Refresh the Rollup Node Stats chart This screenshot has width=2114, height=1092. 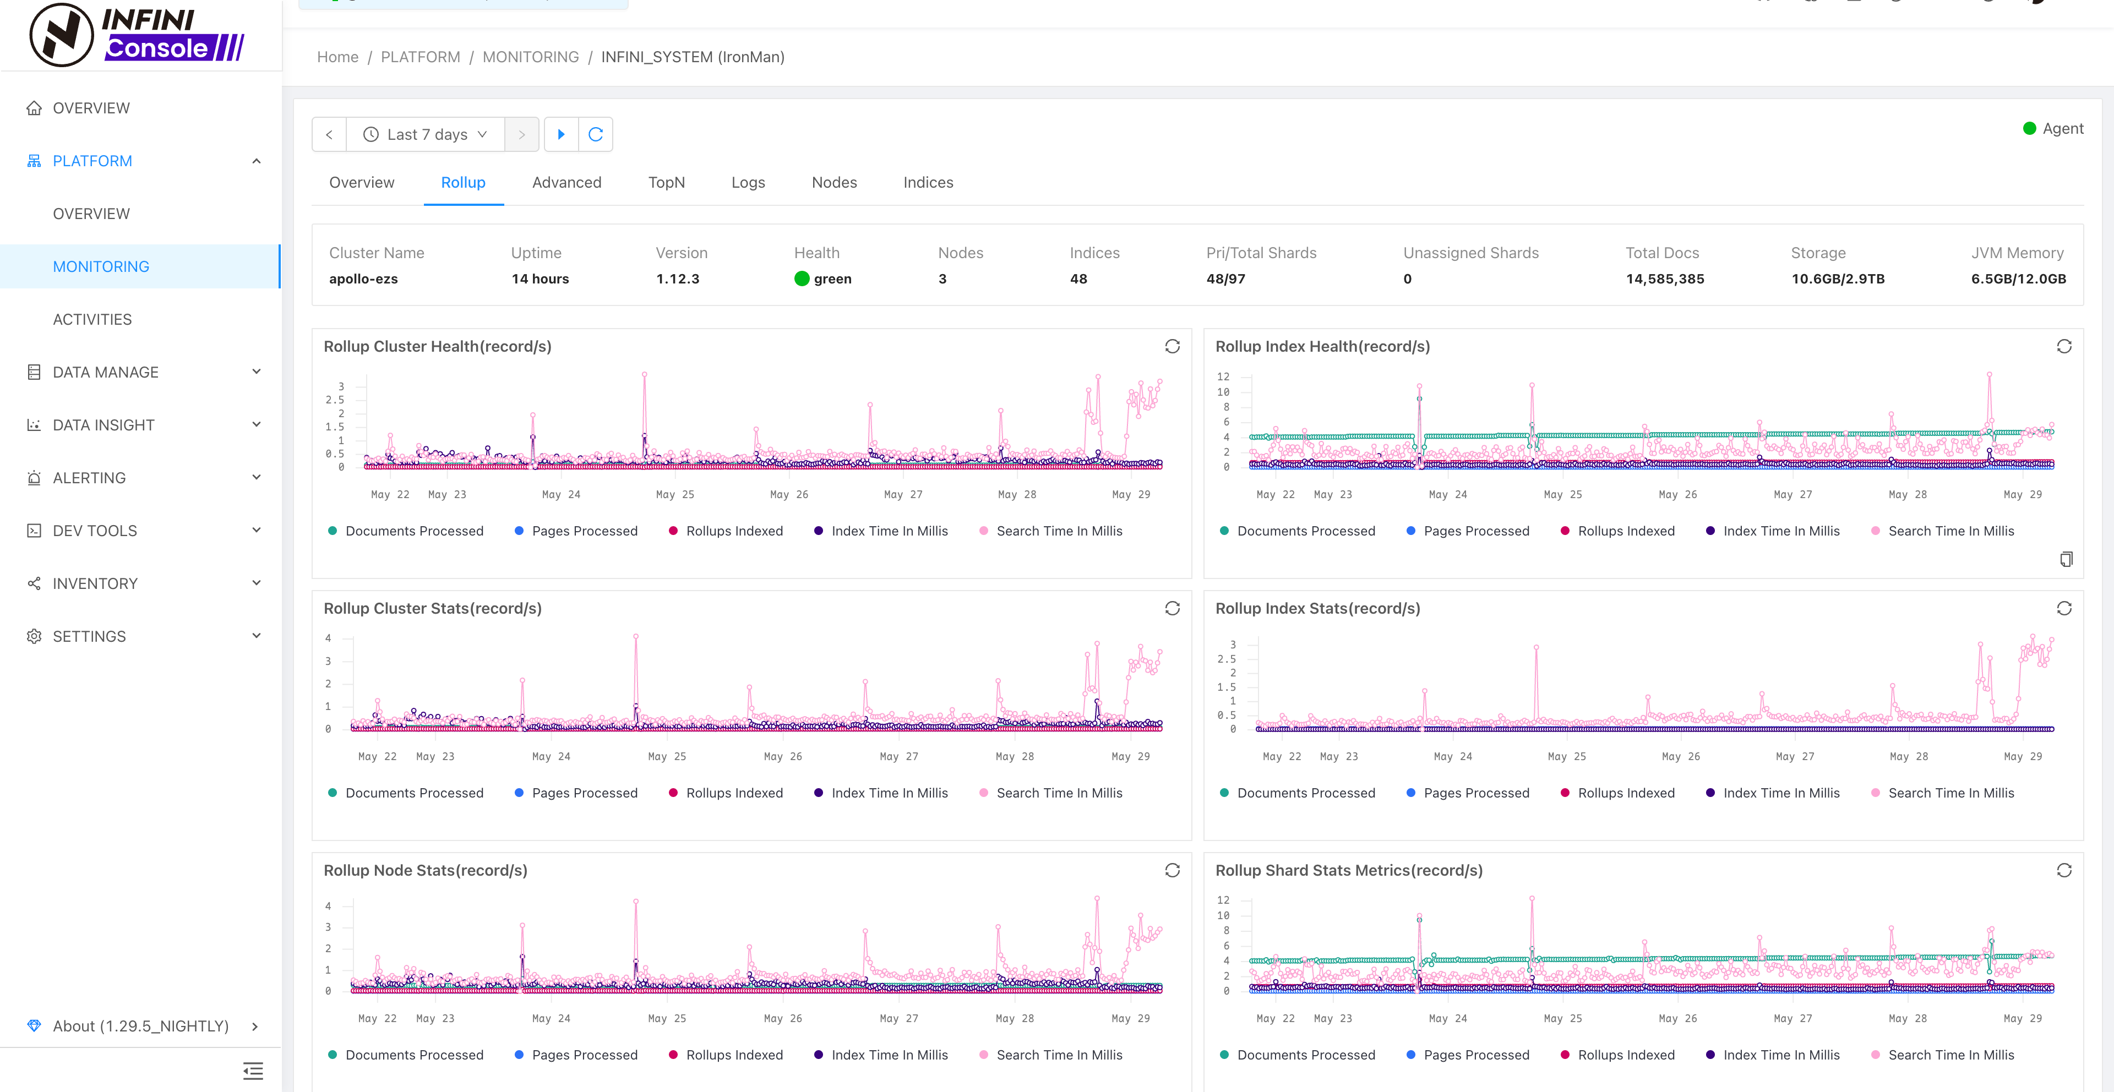1172,871
